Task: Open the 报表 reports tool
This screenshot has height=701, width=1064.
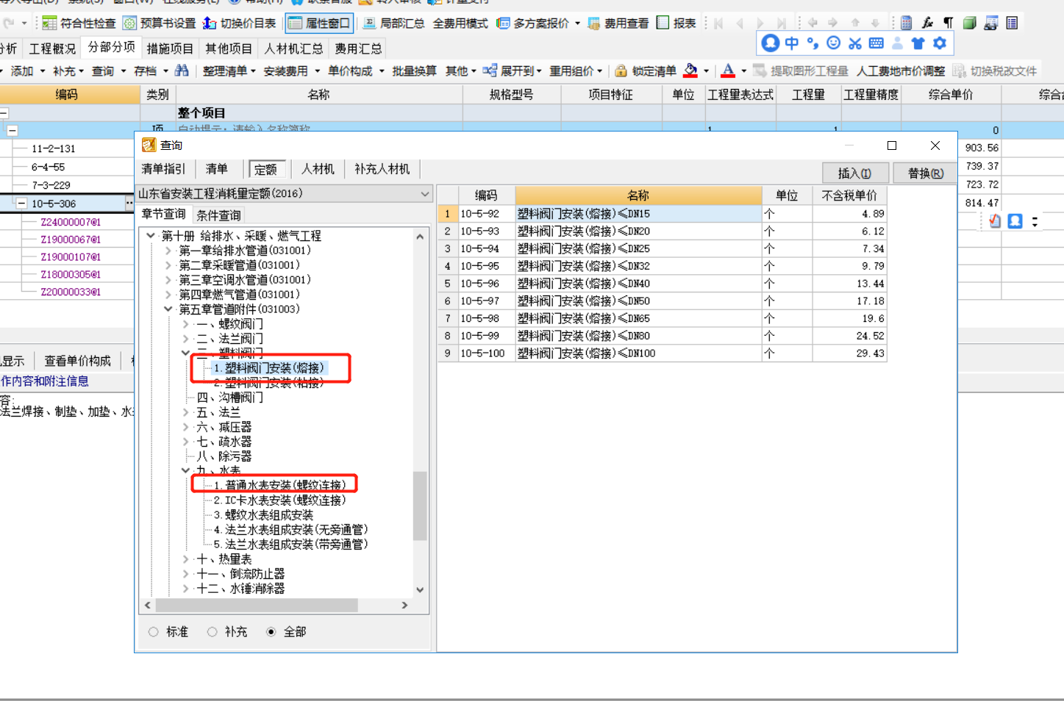Action: click(x=676, y=24)
